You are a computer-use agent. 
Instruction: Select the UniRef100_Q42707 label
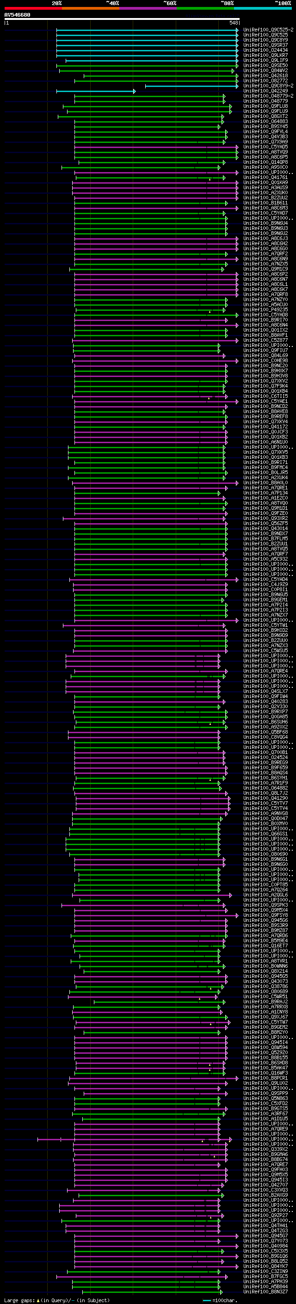(x=265, y=1185)
